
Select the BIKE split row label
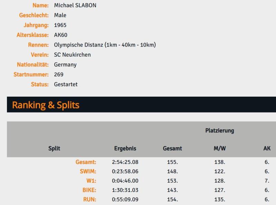click(89, 190)
